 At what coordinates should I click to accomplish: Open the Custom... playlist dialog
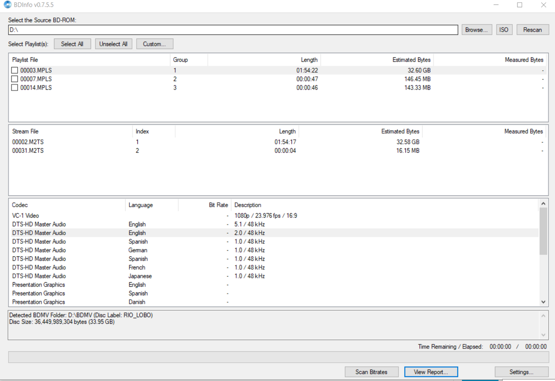154,44
